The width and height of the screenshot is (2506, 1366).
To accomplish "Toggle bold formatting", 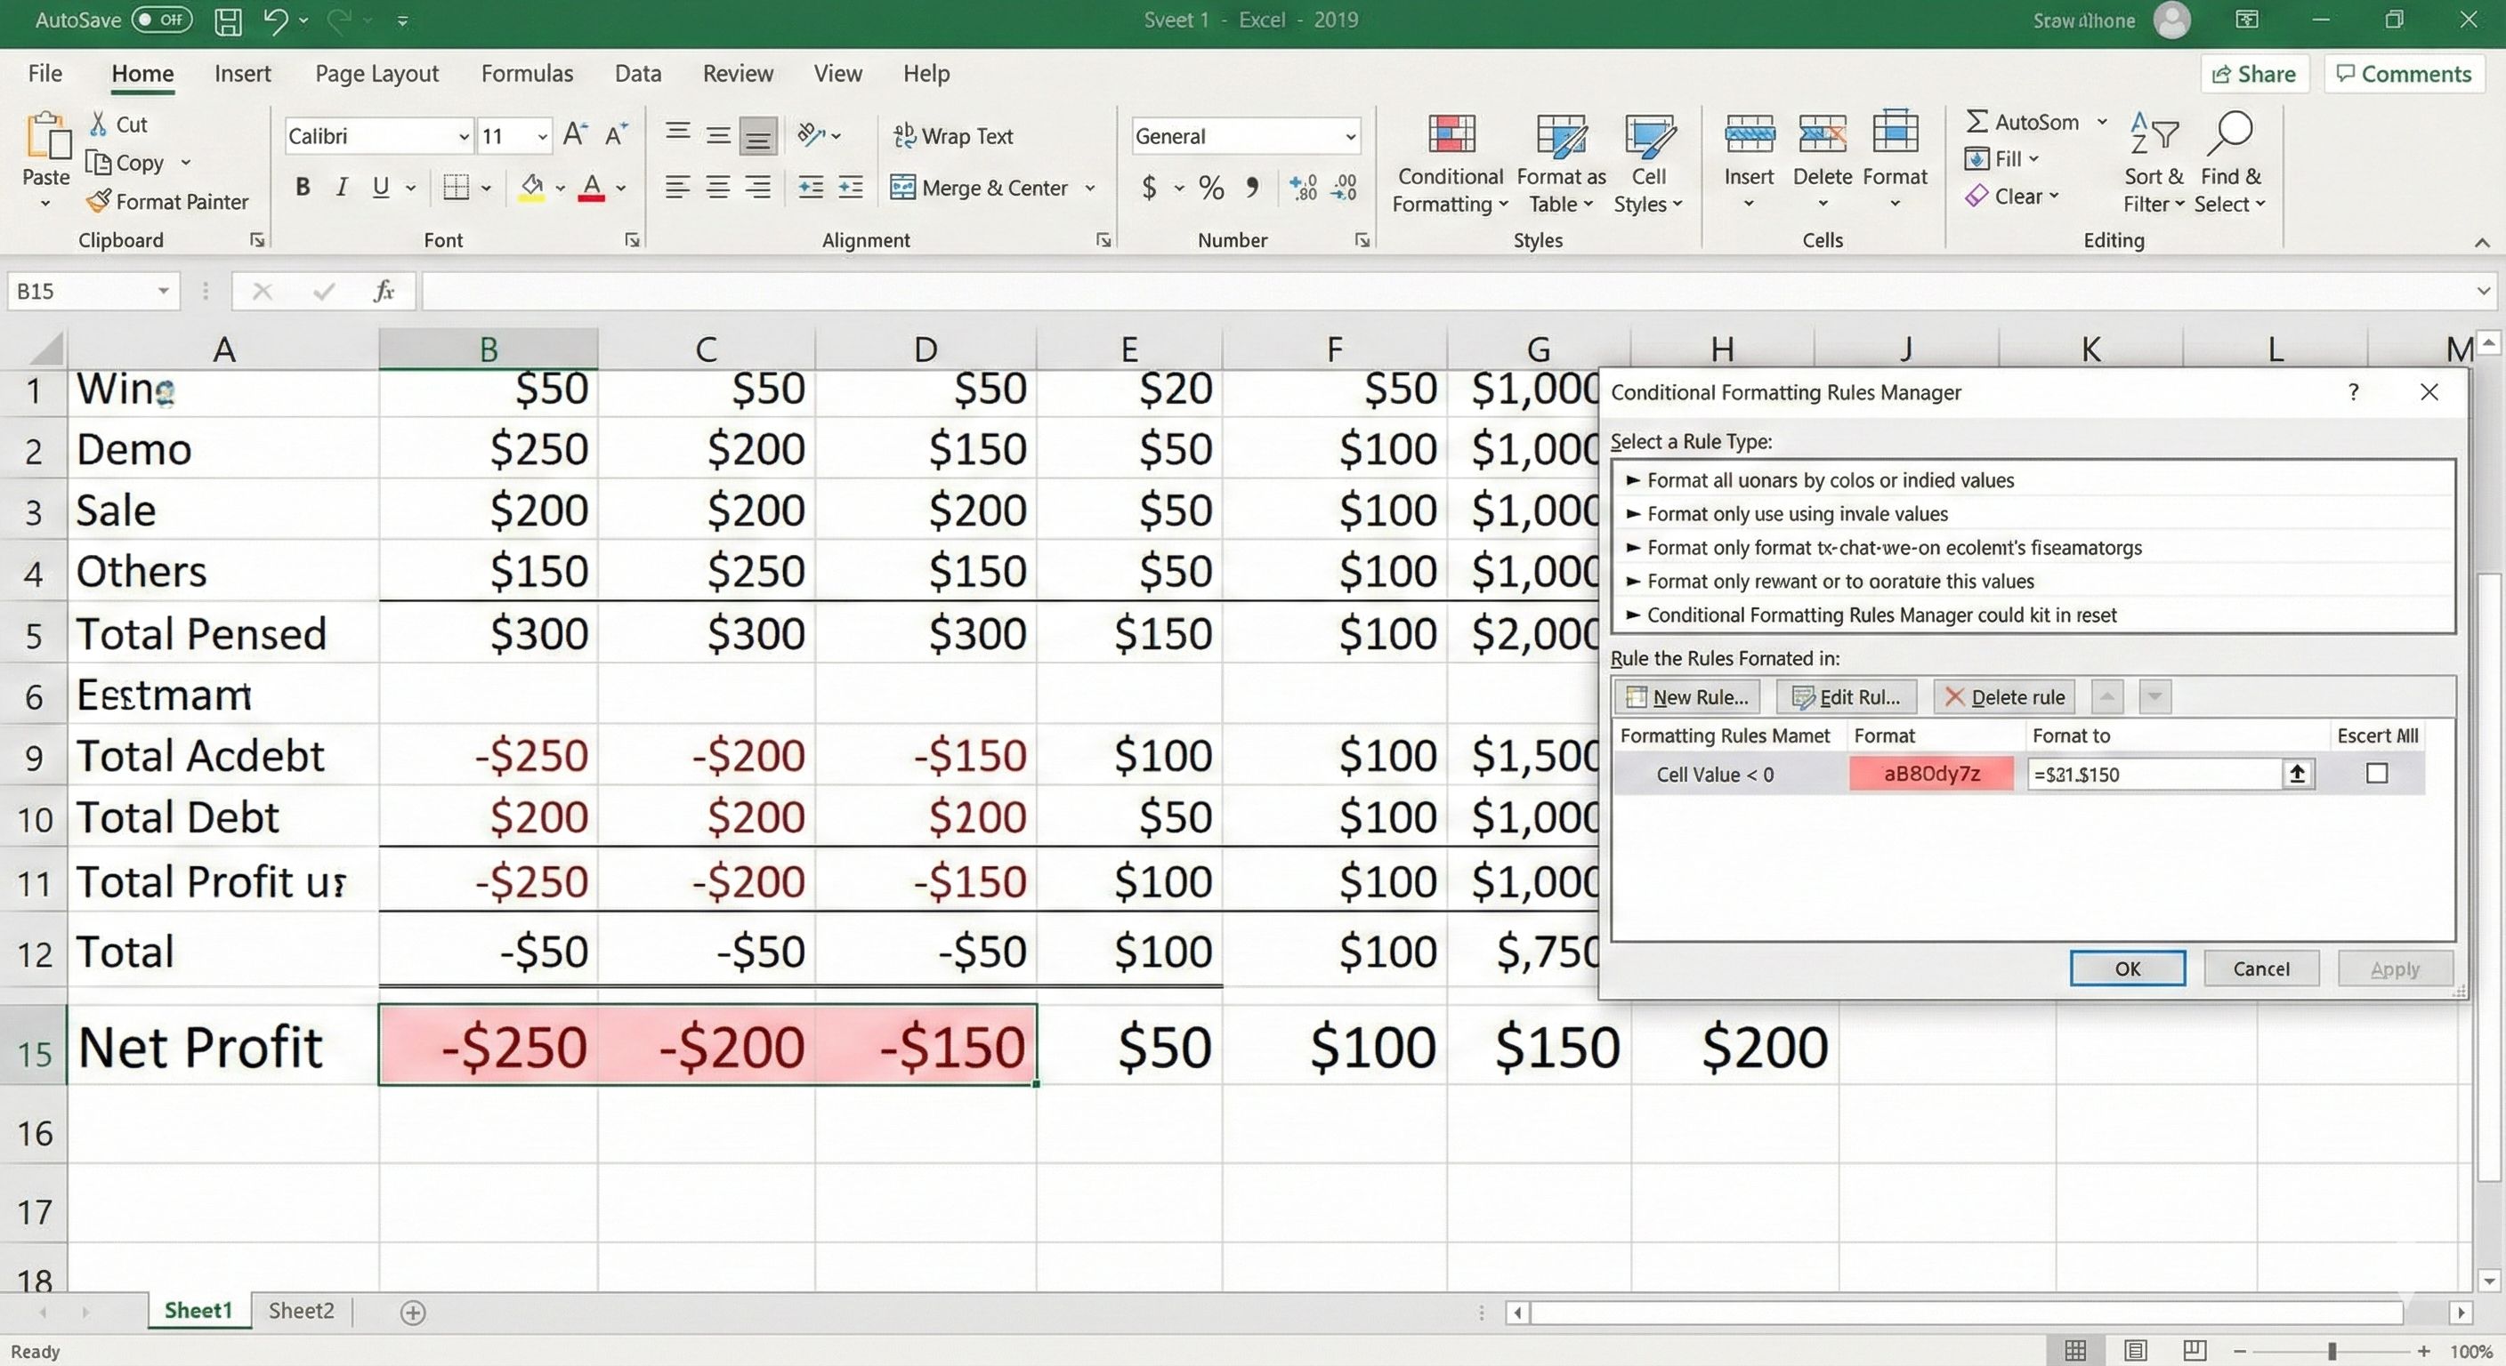I will pos(302,187).
